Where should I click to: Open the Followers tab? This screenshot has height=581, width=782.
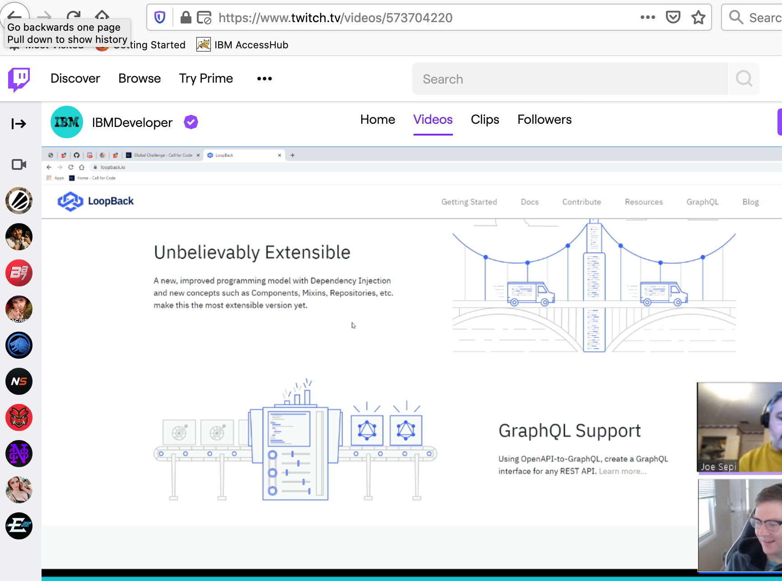[x=545, y=119]
